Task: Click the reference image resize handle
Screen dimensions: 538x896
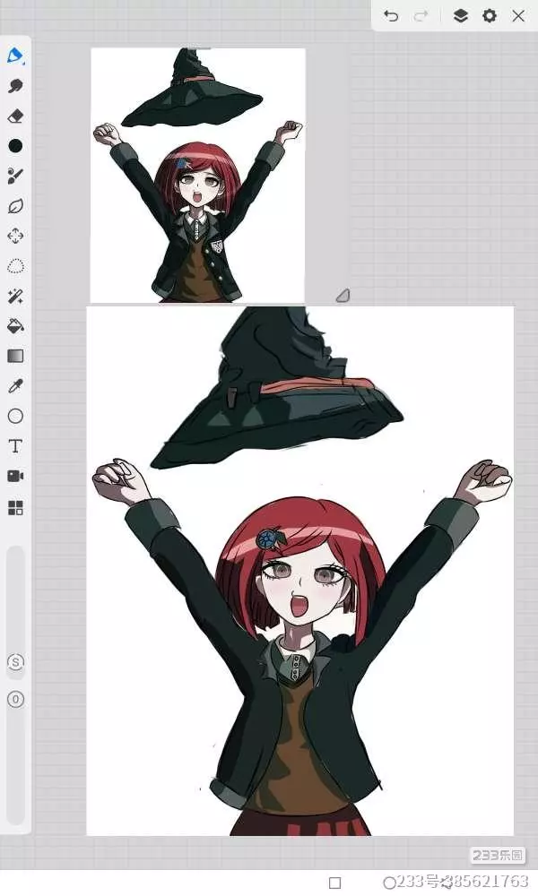Action: coord(343,296)
